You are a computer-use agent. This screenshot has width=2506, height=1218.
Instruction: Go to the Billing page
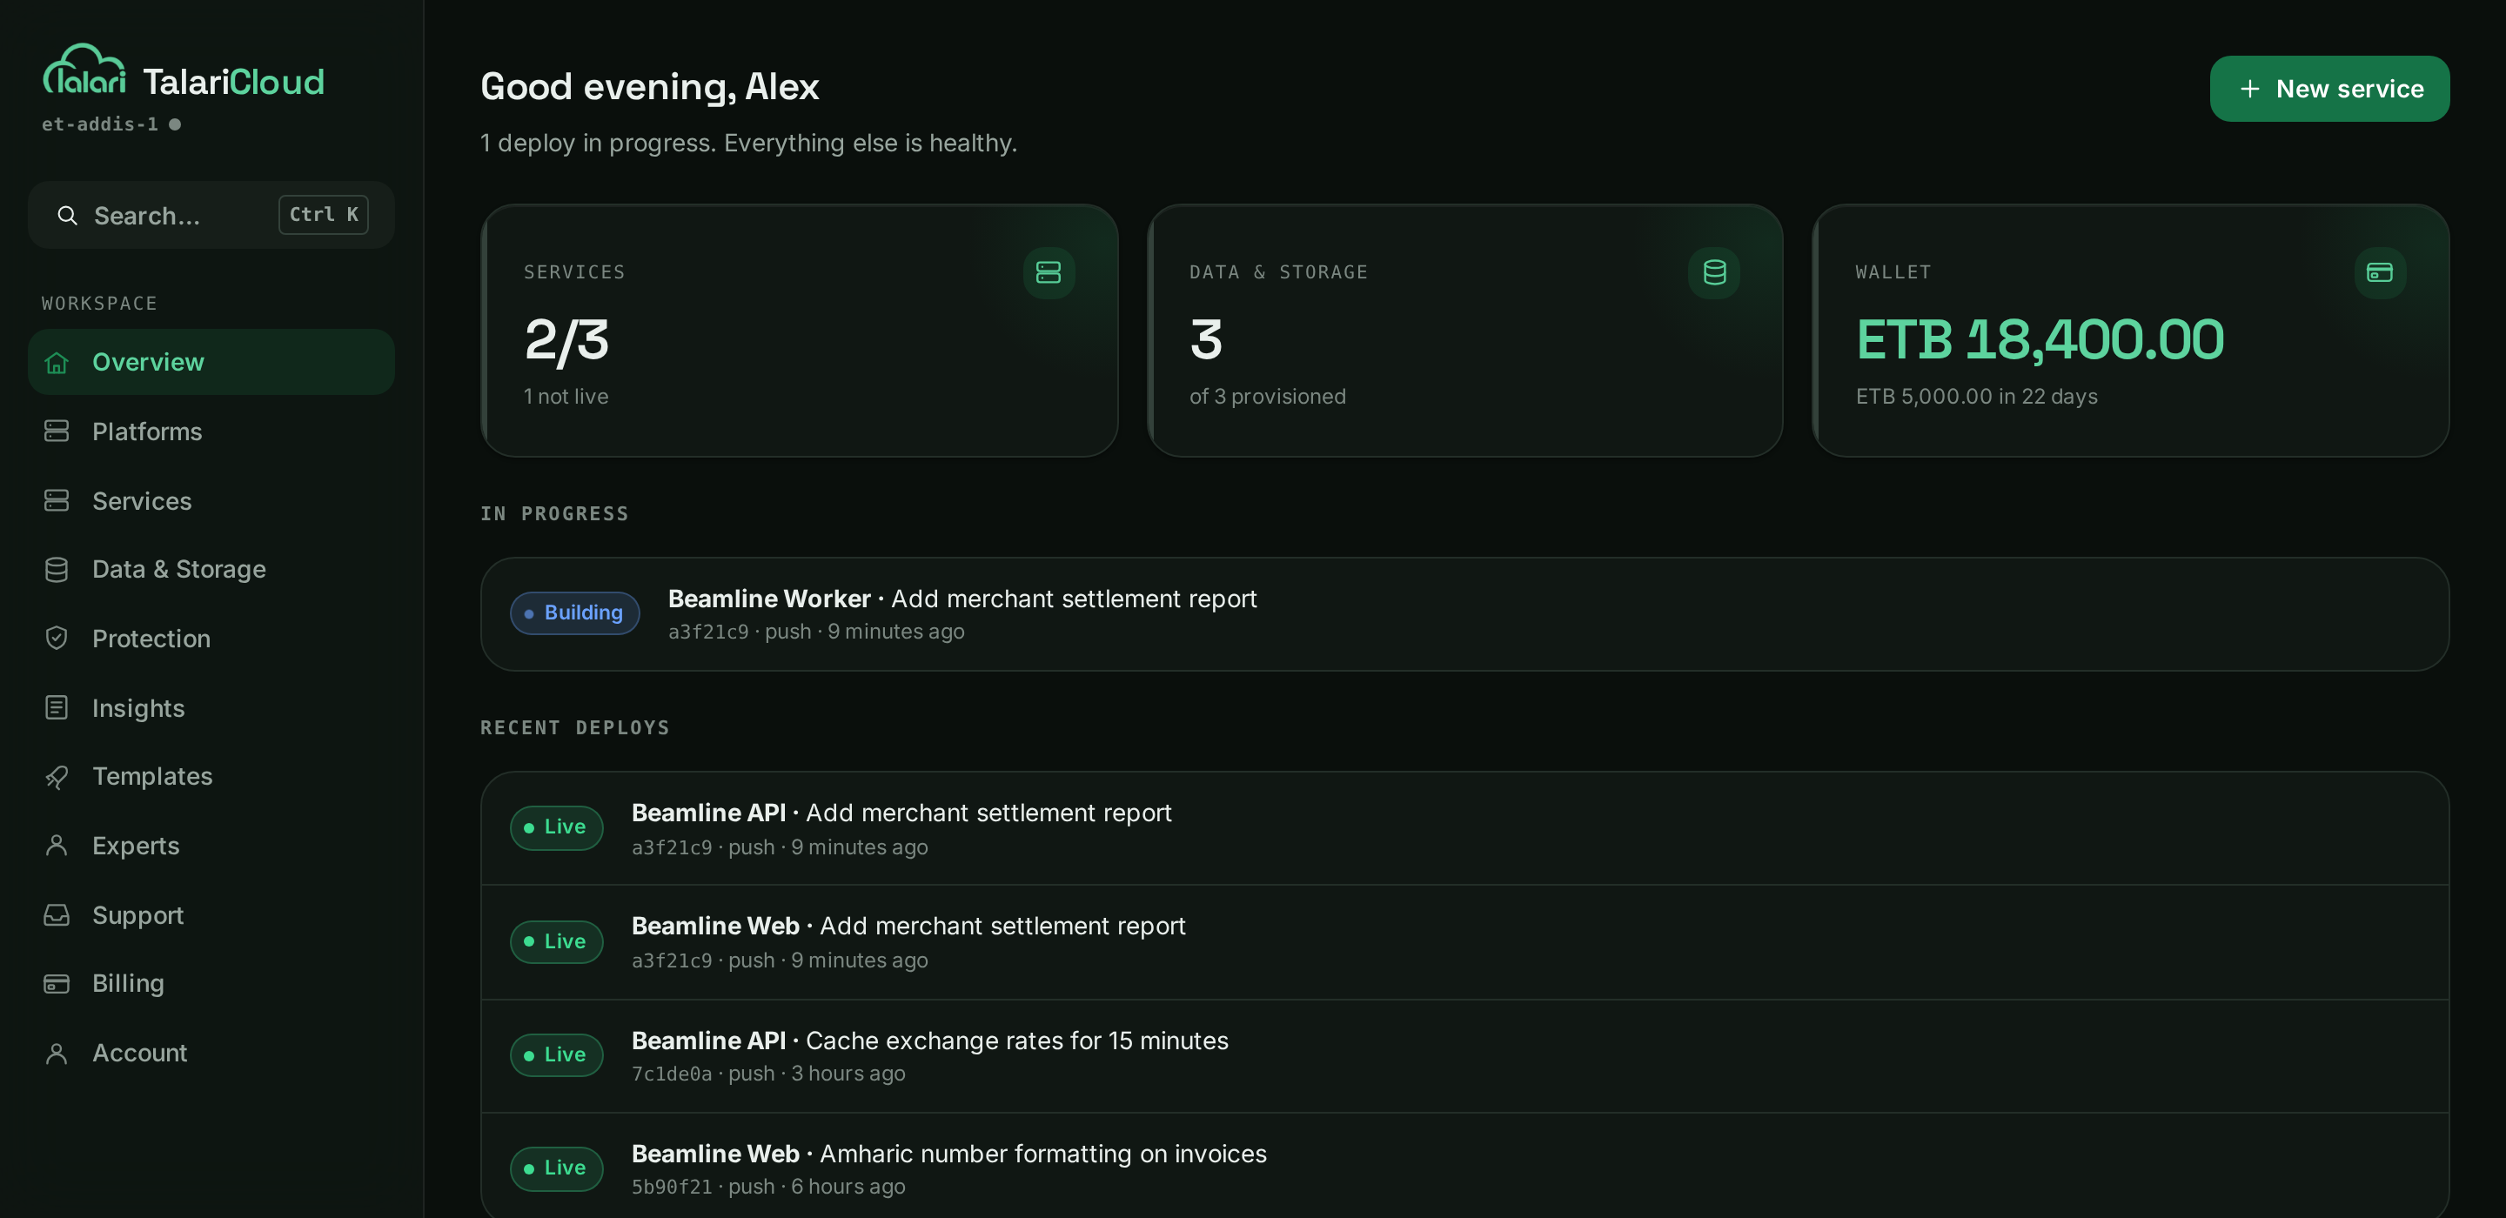(211, 984)
